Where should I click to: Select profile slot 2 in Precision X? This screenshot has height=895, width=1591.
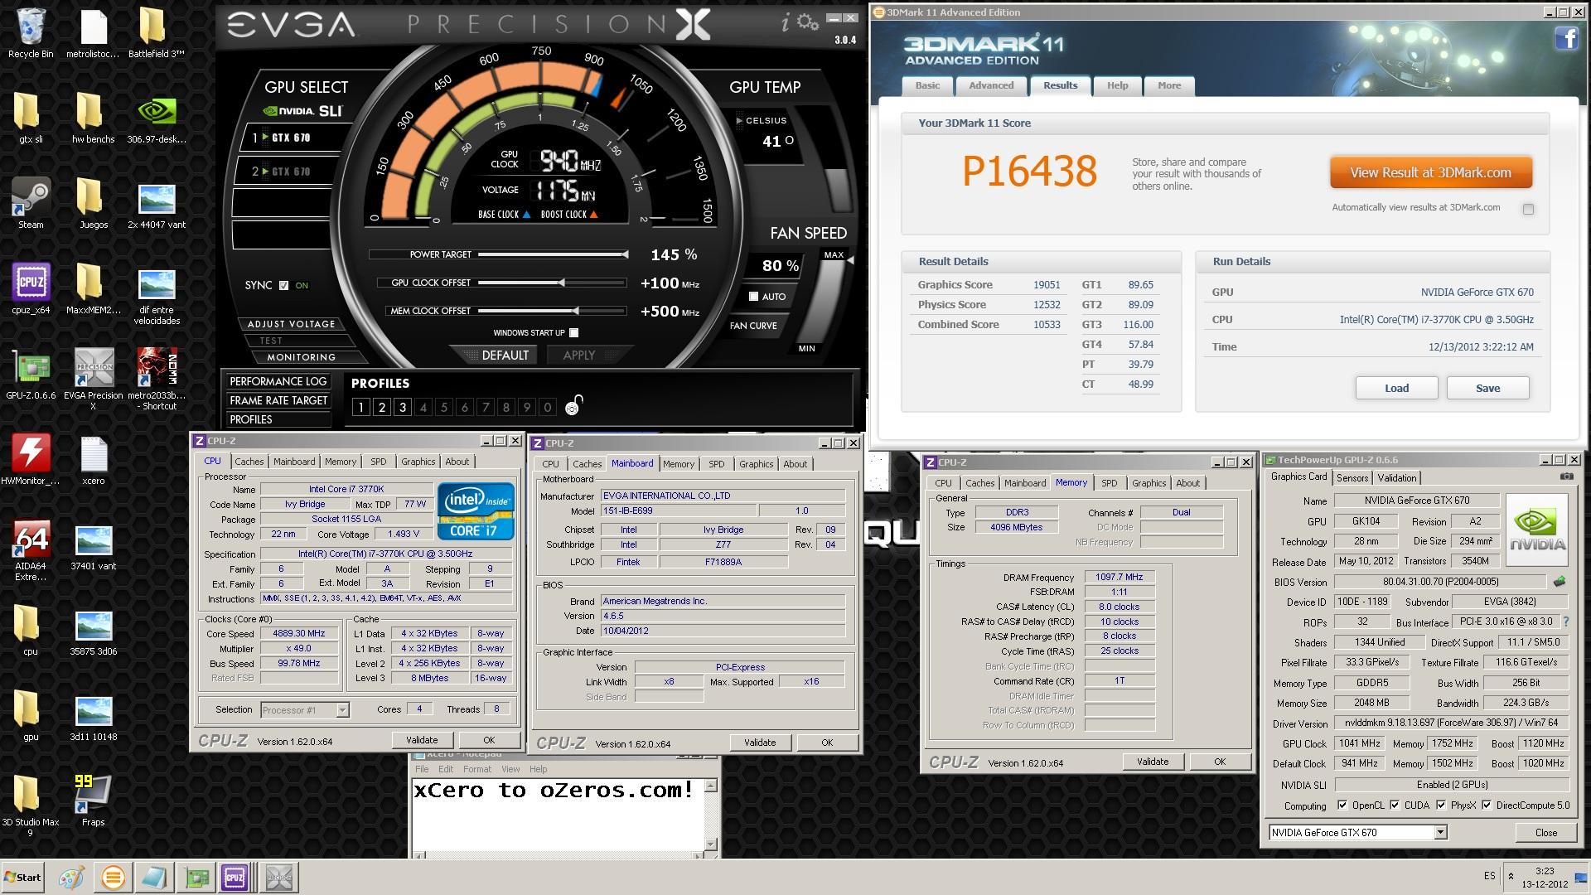382,407
